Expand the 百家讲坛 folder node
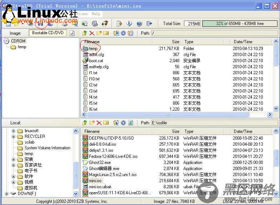Viewport: 280px width, 205px height. [x=13, y=165]
